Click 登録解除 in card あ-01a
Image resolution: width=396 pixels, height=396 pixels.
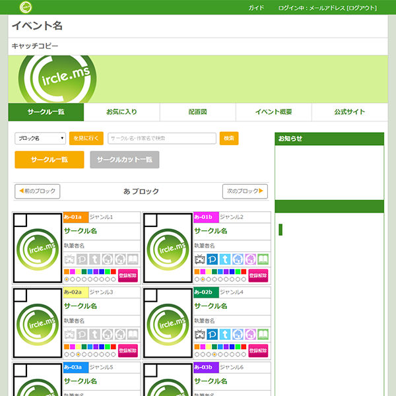pos(128,275)
